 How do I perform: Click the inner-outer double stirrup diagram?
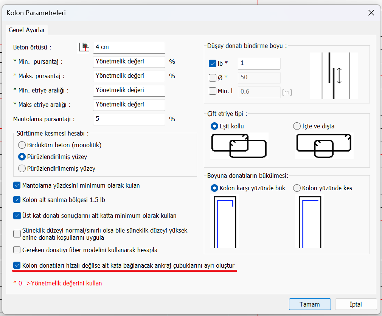[324, 145]
